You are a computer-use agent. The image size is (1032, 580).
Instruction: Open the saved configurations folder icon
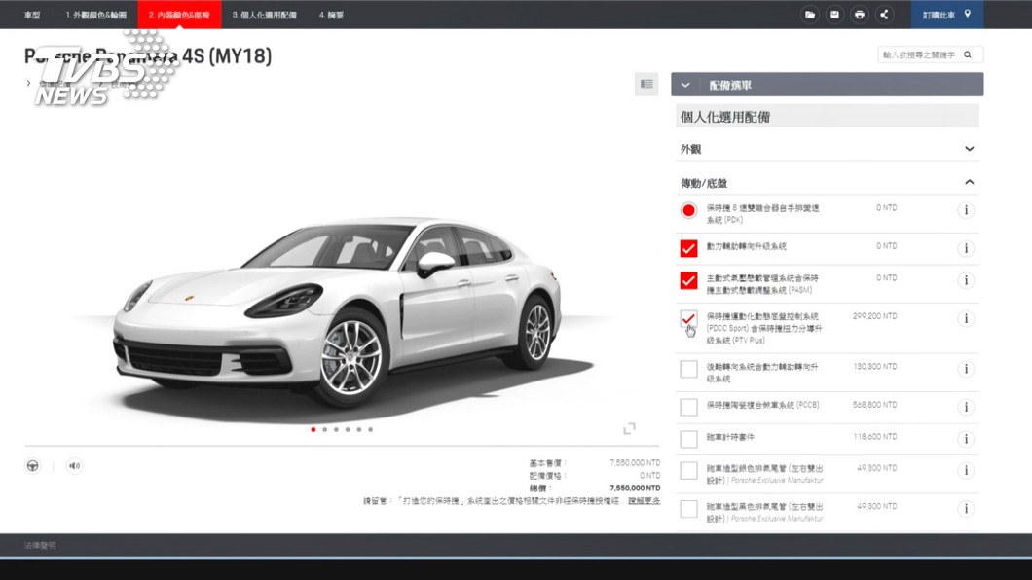pos(810,15)
